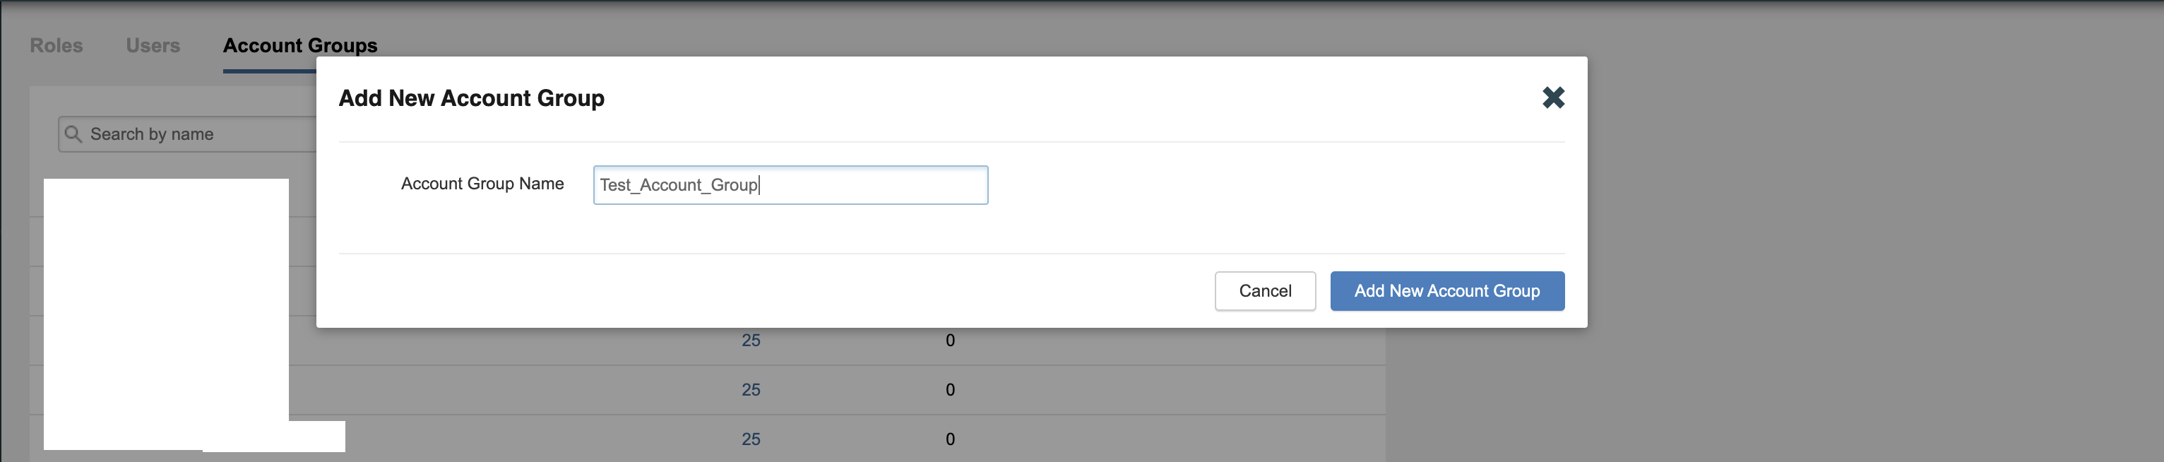Viewport: 2164px width, 462px height.
Task: Click the Add New Account Group dialog title
Action: 471,98
